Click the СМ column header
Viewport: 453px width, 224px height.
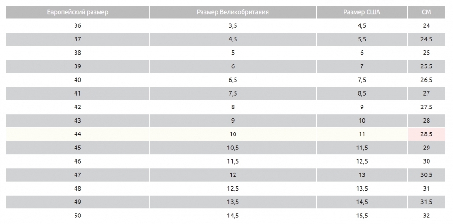coord(427,12)
